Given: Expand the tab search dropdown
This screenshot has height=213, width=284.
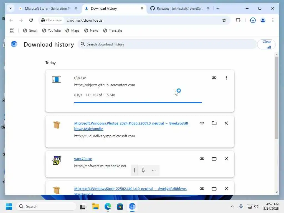Looking at the screenshot, I should coord(11,8).
